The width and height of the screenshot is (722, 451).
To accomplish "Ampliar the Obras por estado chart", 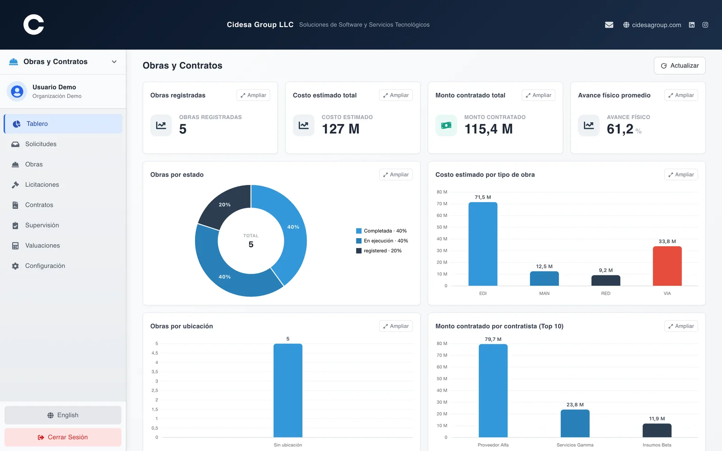I will [396, 175].
